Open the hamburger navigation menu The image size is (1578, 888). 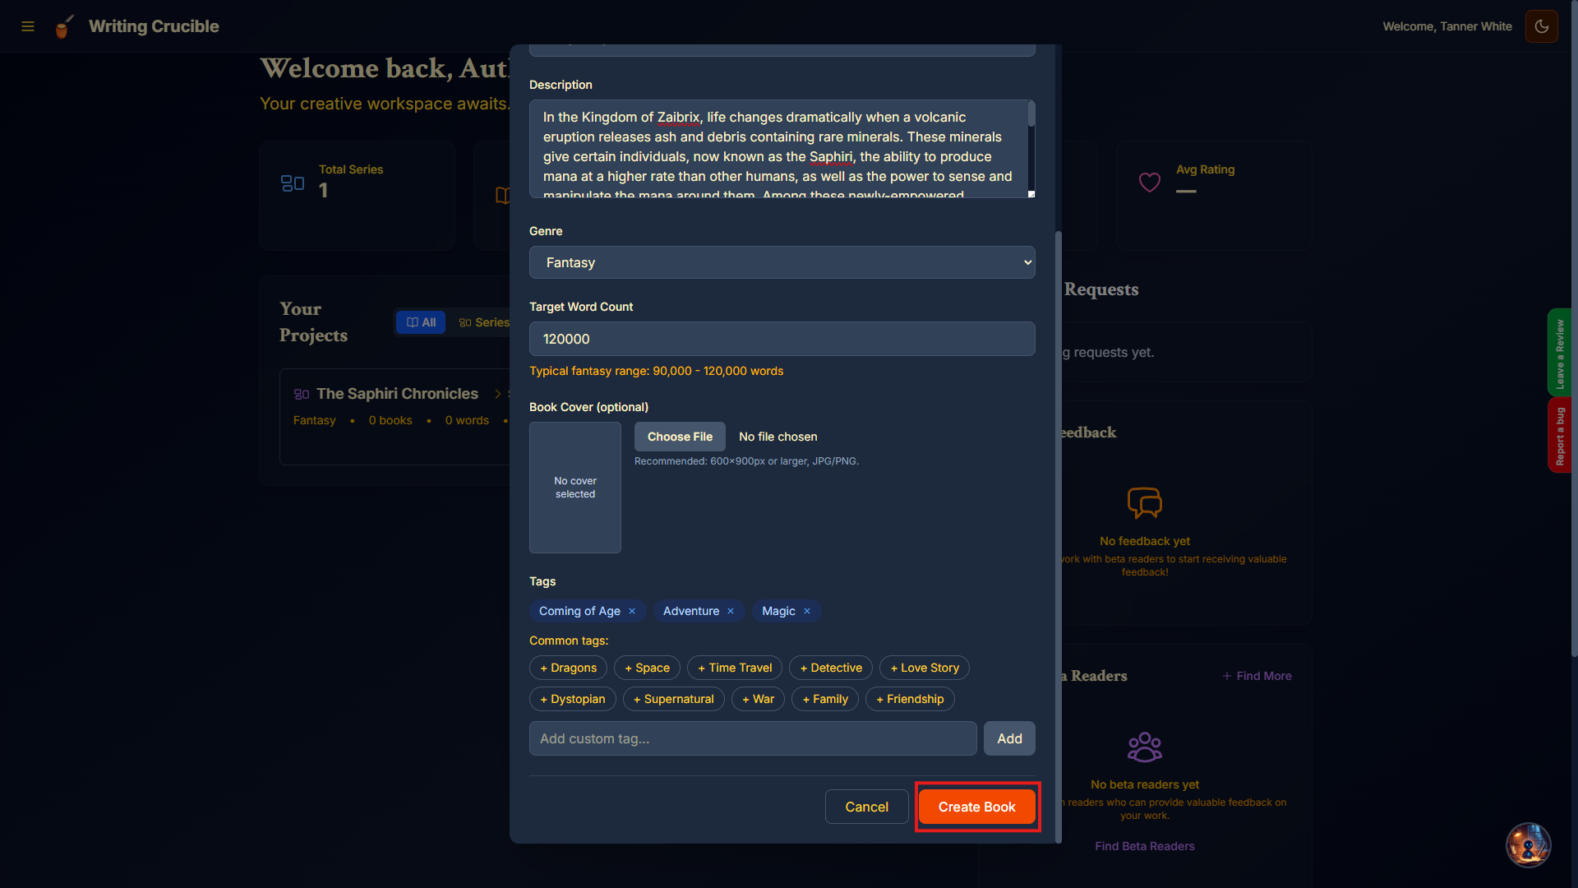(28, 26)
